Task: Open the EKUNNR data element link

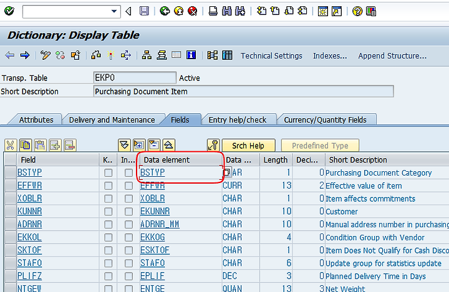Action: [x=155, y=211]
